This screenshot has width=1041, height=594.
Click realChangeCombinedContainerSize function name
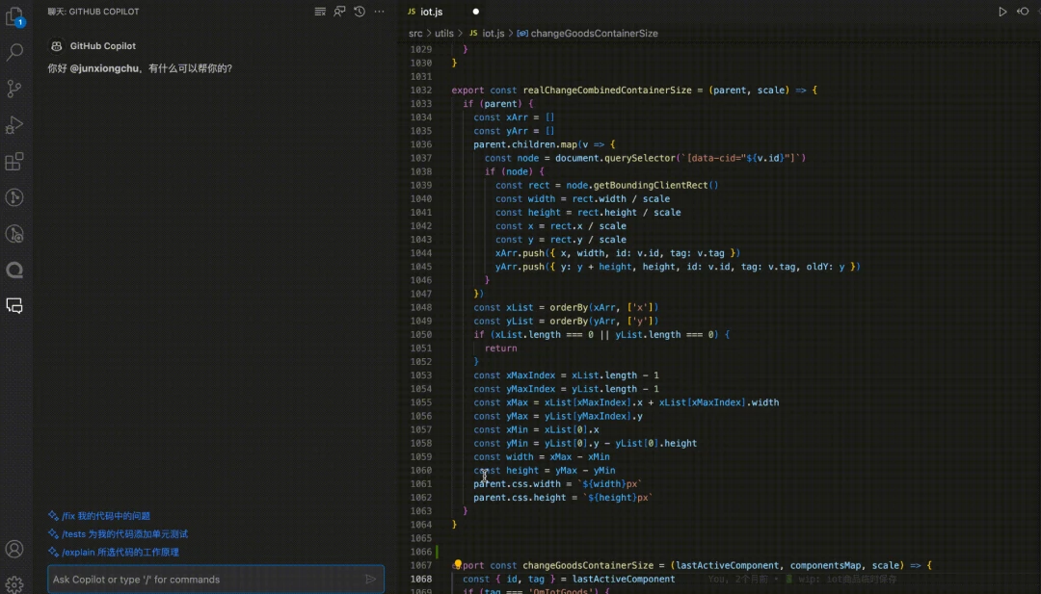(607, 90)
